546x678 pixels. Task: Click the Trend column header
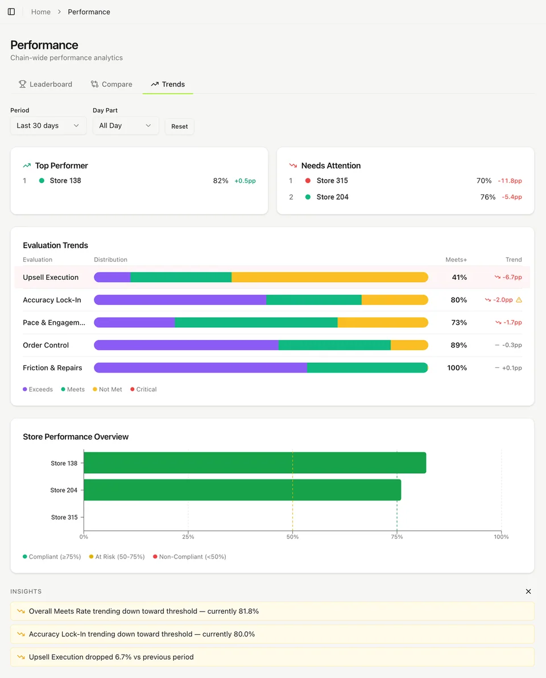click(x=514, y=259)
